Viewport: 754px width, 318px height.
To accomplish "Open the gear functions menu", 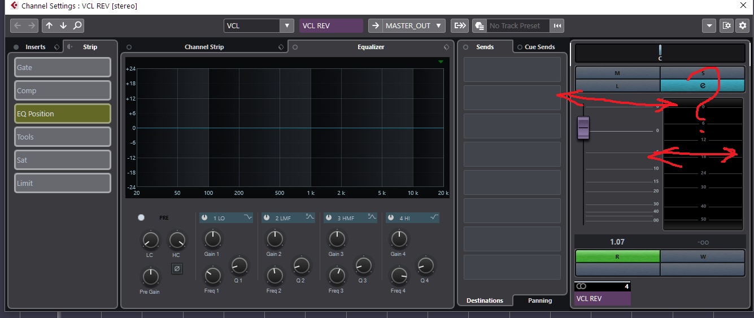I will [x=742, y=25].
